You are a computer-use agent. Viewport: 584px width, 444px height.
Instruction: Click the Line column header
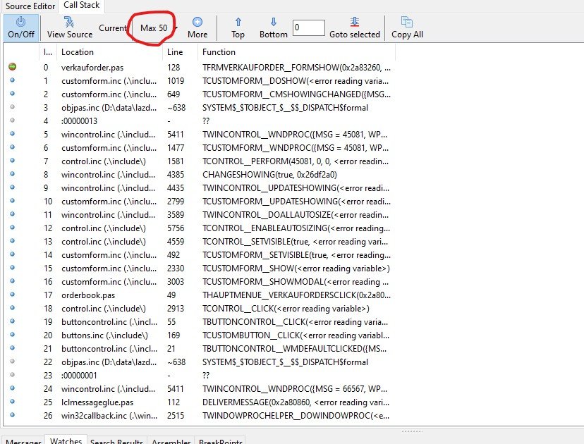point(176,52)
